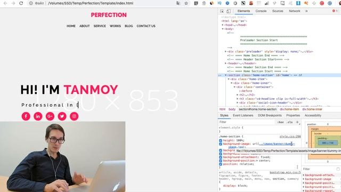This screenshot has height=192, width=341.
Task: Uncheck the background-image declaration
Action: pyautogui.click(x=221, y=144)
